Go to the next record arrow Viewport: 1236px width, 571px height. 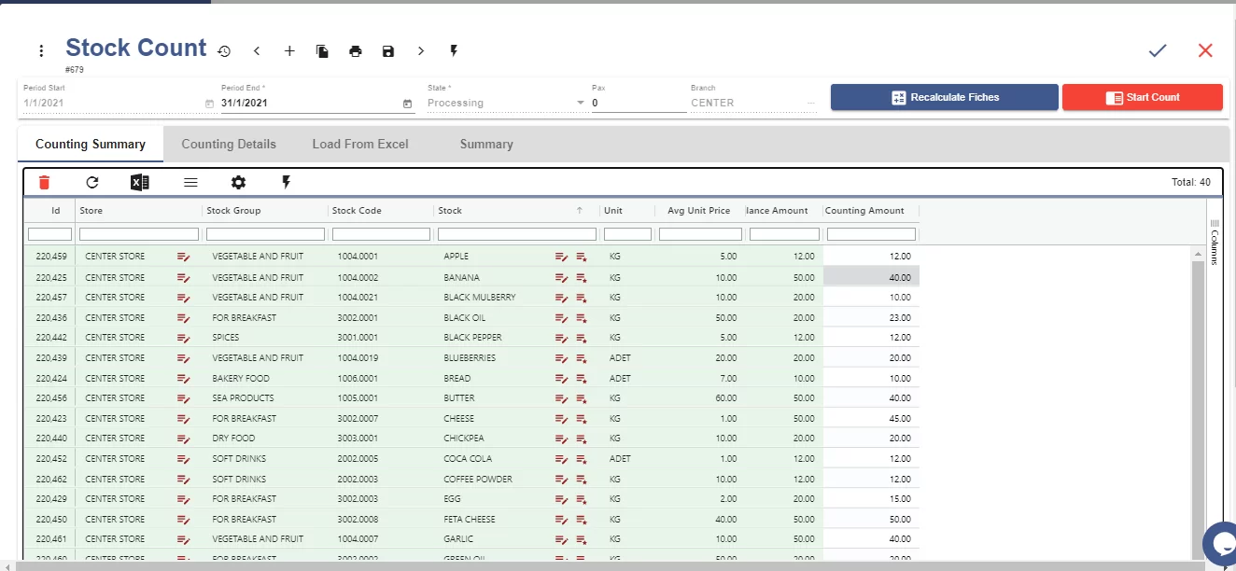click(x=421, y=51)
